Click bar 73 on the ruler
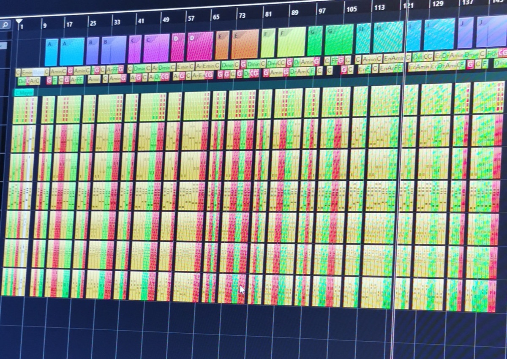This screenshot has width=507, height=359. click(242, 16)
